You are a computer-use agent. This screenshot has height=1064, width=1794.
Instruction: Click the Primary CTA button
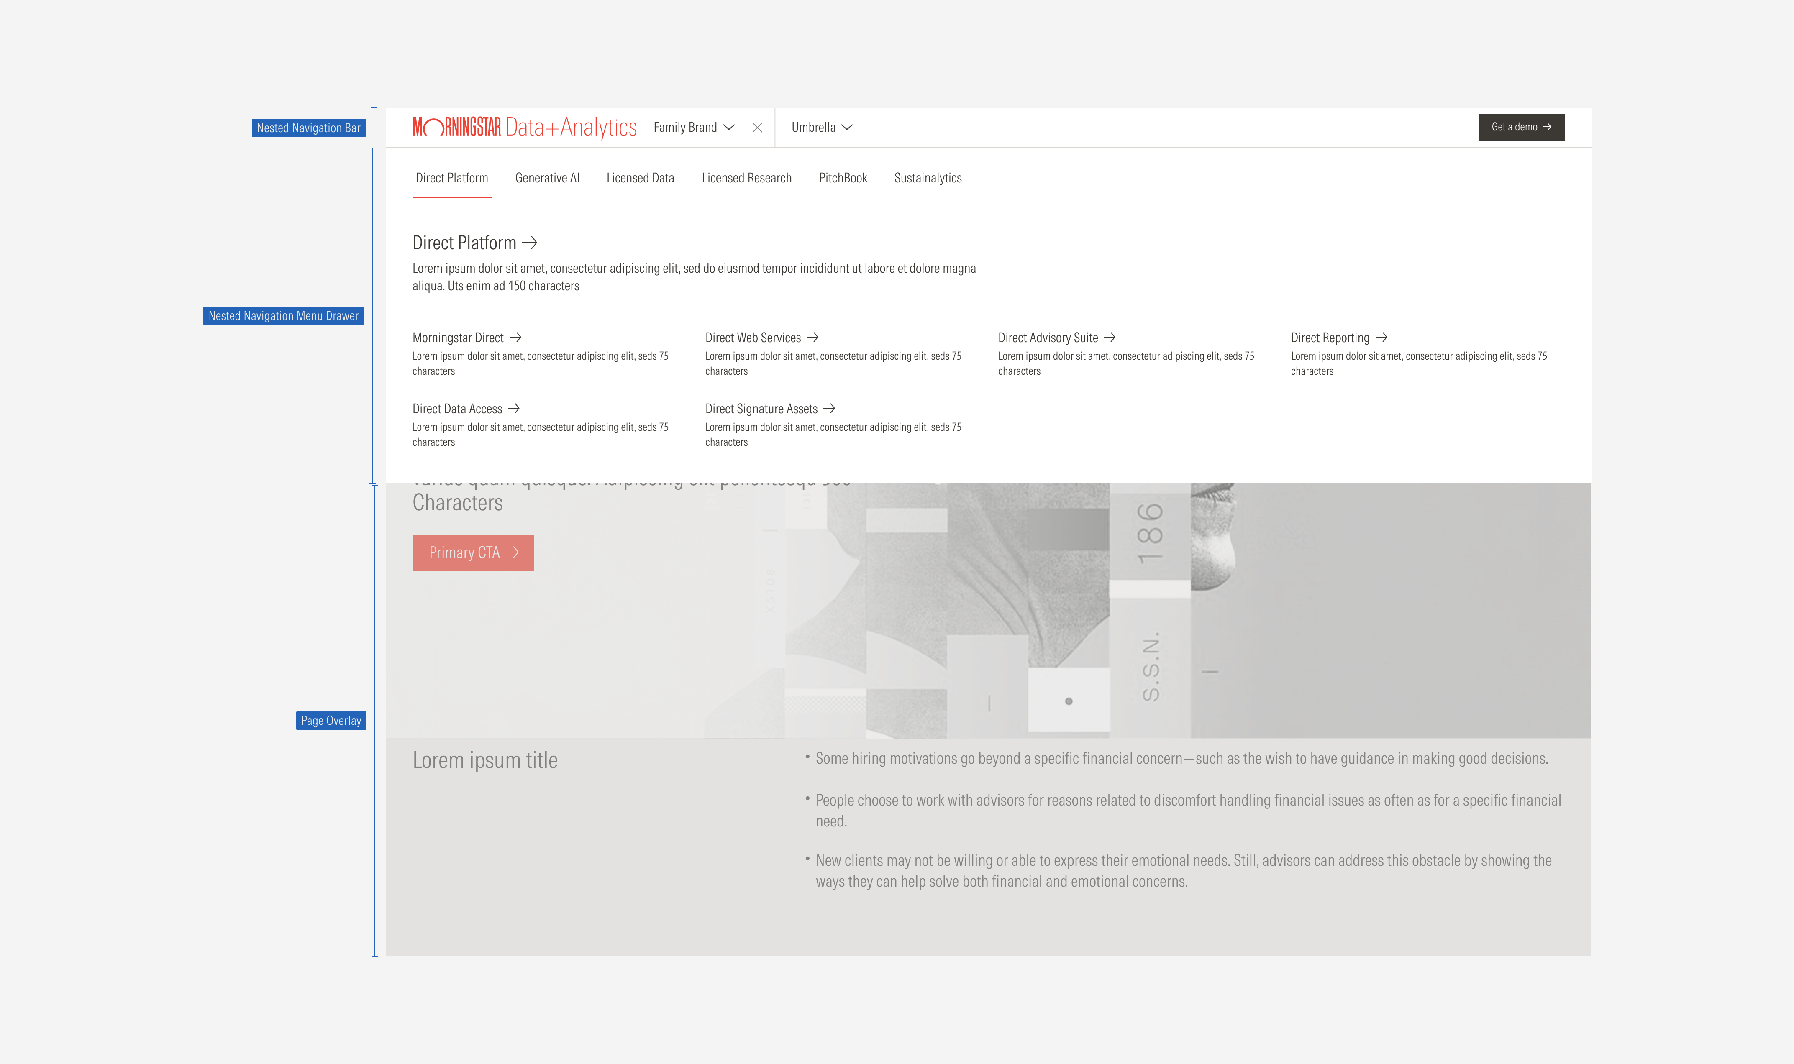tap(472, 552)
